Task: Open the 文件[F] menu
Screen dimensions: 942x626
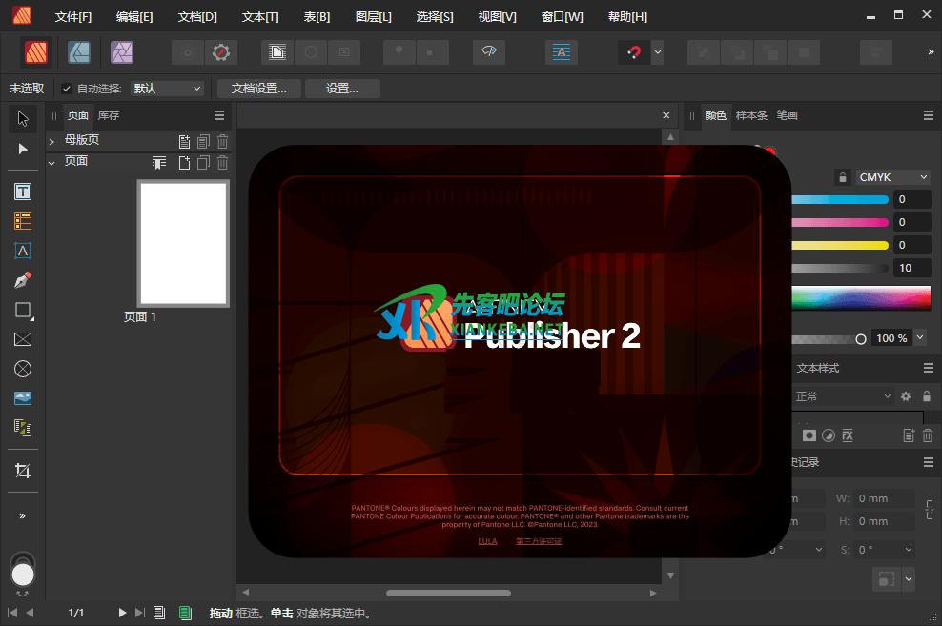Action: (73, 17)
